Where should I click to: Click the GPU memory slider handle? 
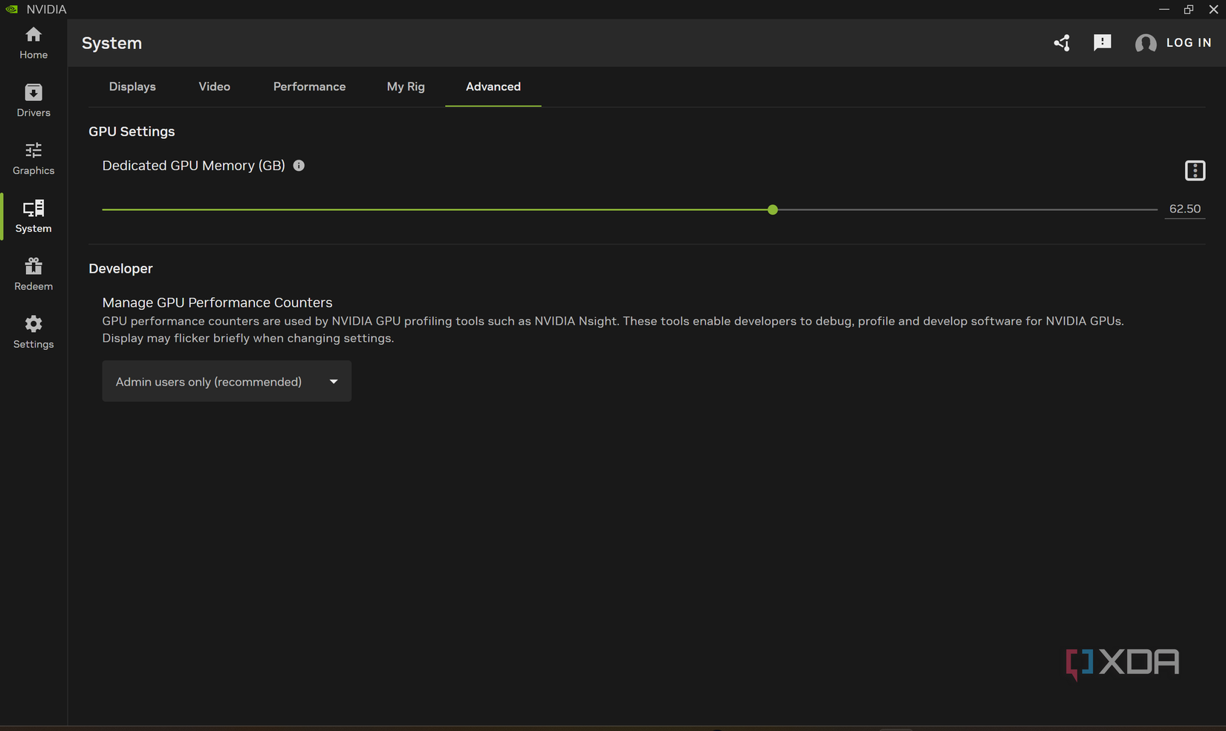[773, 209]
